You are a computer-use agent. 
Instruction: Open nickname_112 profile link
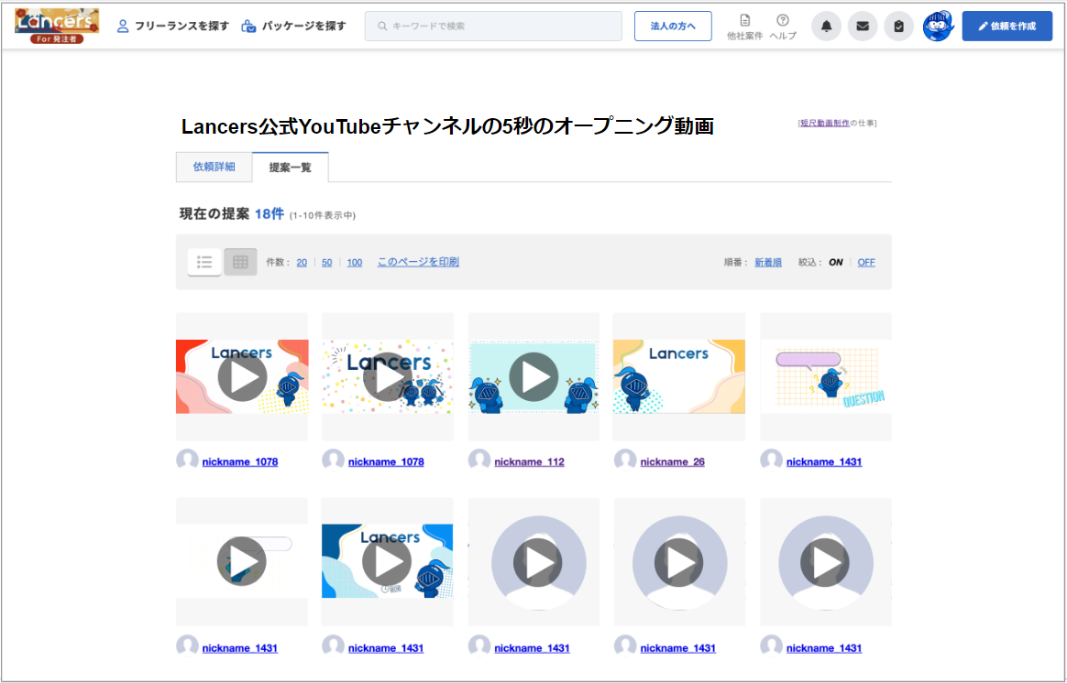tap(530, 462)
